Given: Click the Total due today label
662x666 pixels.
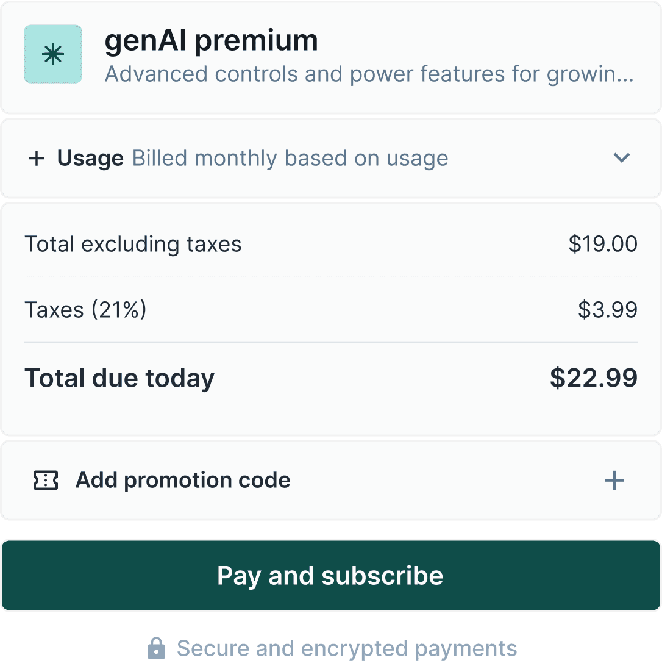Looking at the screenshot, I should point(119,379).
